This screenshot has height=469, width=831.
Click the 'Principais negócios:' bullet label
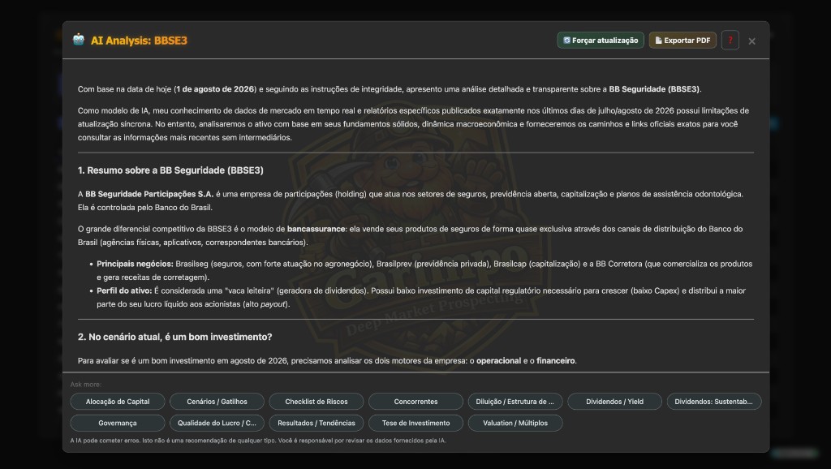(x=135, y=264)
